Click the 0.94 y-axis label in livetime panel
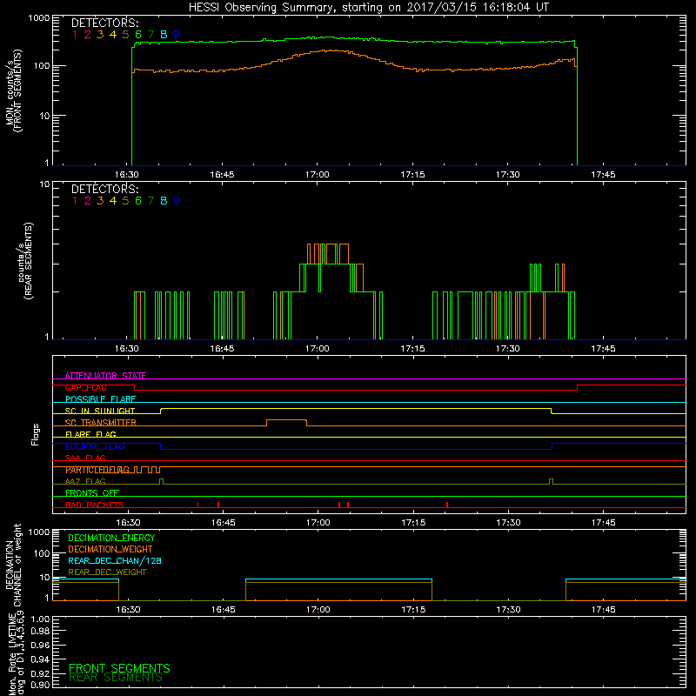 (x=40, y=659)
